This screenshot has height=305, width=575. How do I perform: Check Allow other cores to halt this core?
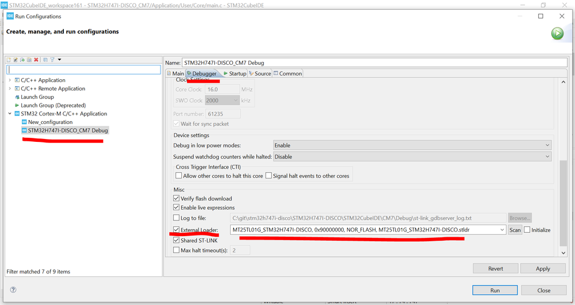pyautogui.click(x=178, y=176)
